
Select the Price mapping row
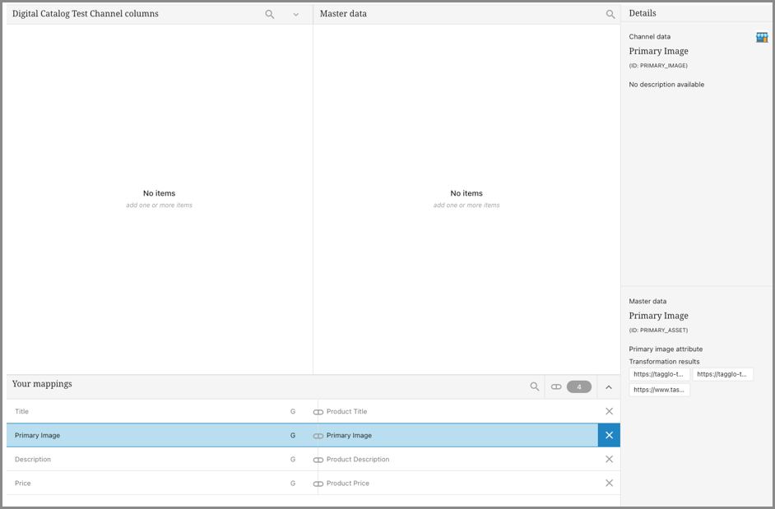pyautogui.click(x=148, y=483)
